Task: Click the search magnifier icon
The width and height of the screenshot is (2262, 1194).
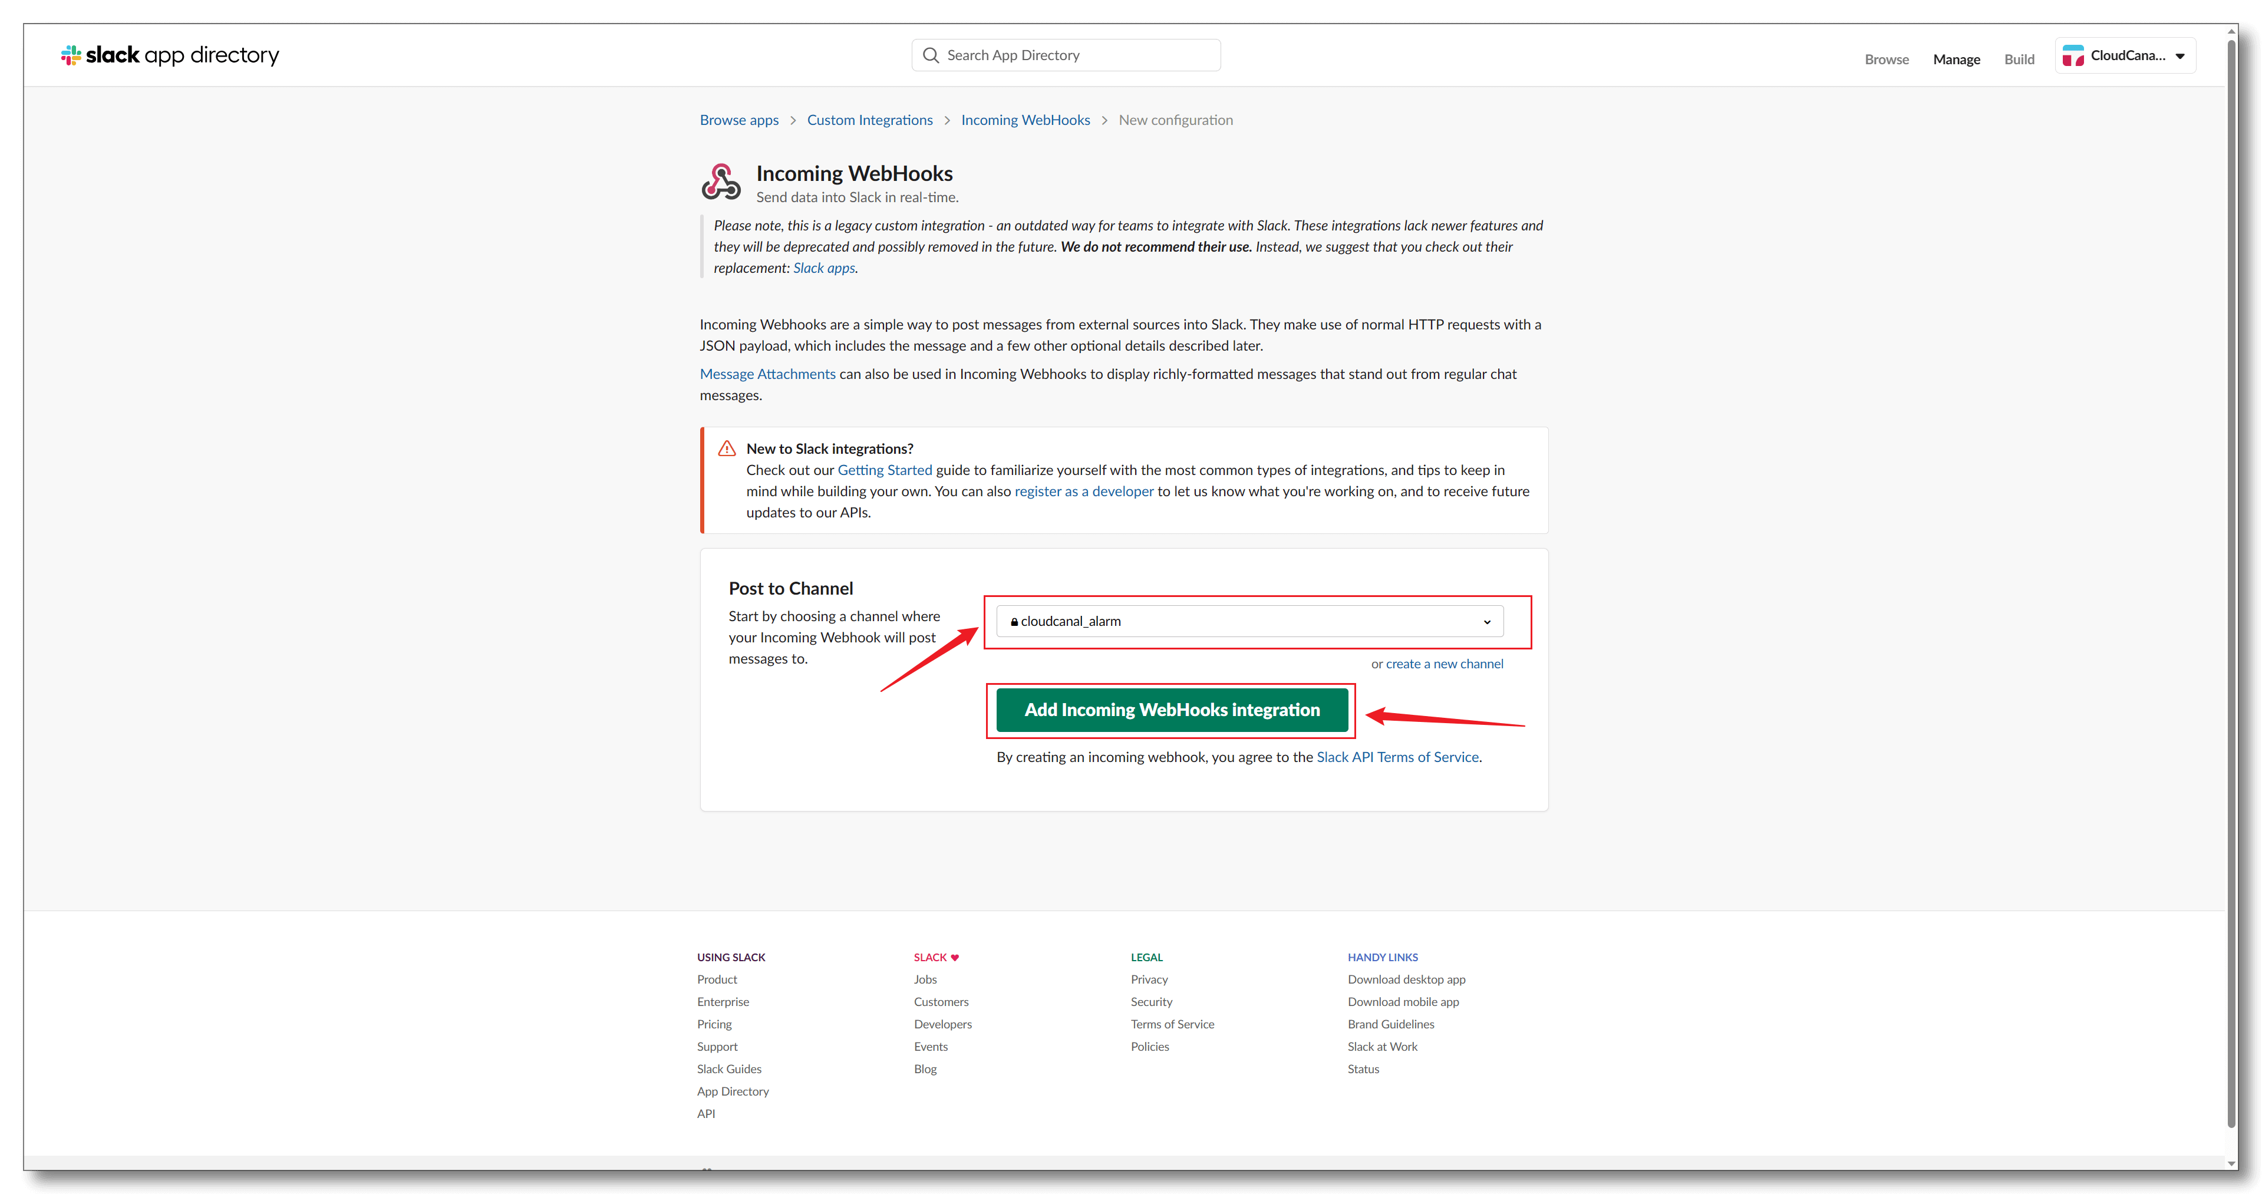Action: pyautogui.click(x=931, y=55)
